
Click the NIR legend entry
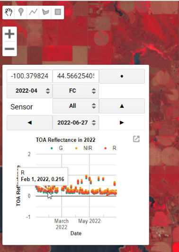pos(84,148)
